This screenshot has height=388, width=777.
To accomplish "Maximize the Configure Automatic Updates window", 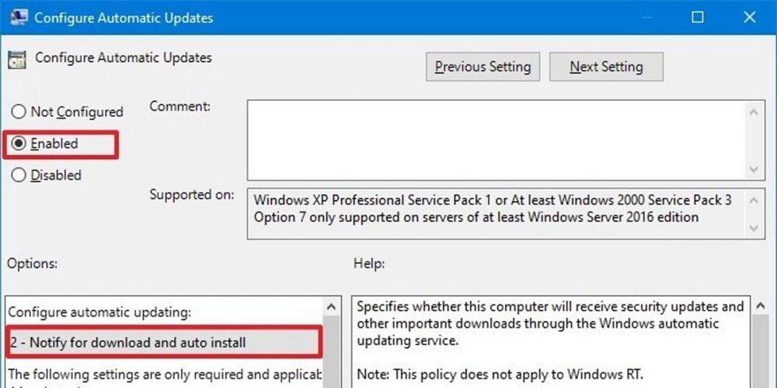I will coord(697,17).
